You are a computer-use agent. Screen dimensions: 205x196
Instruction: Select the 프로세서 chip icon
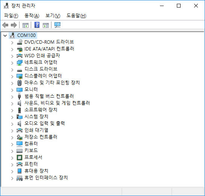20,158
